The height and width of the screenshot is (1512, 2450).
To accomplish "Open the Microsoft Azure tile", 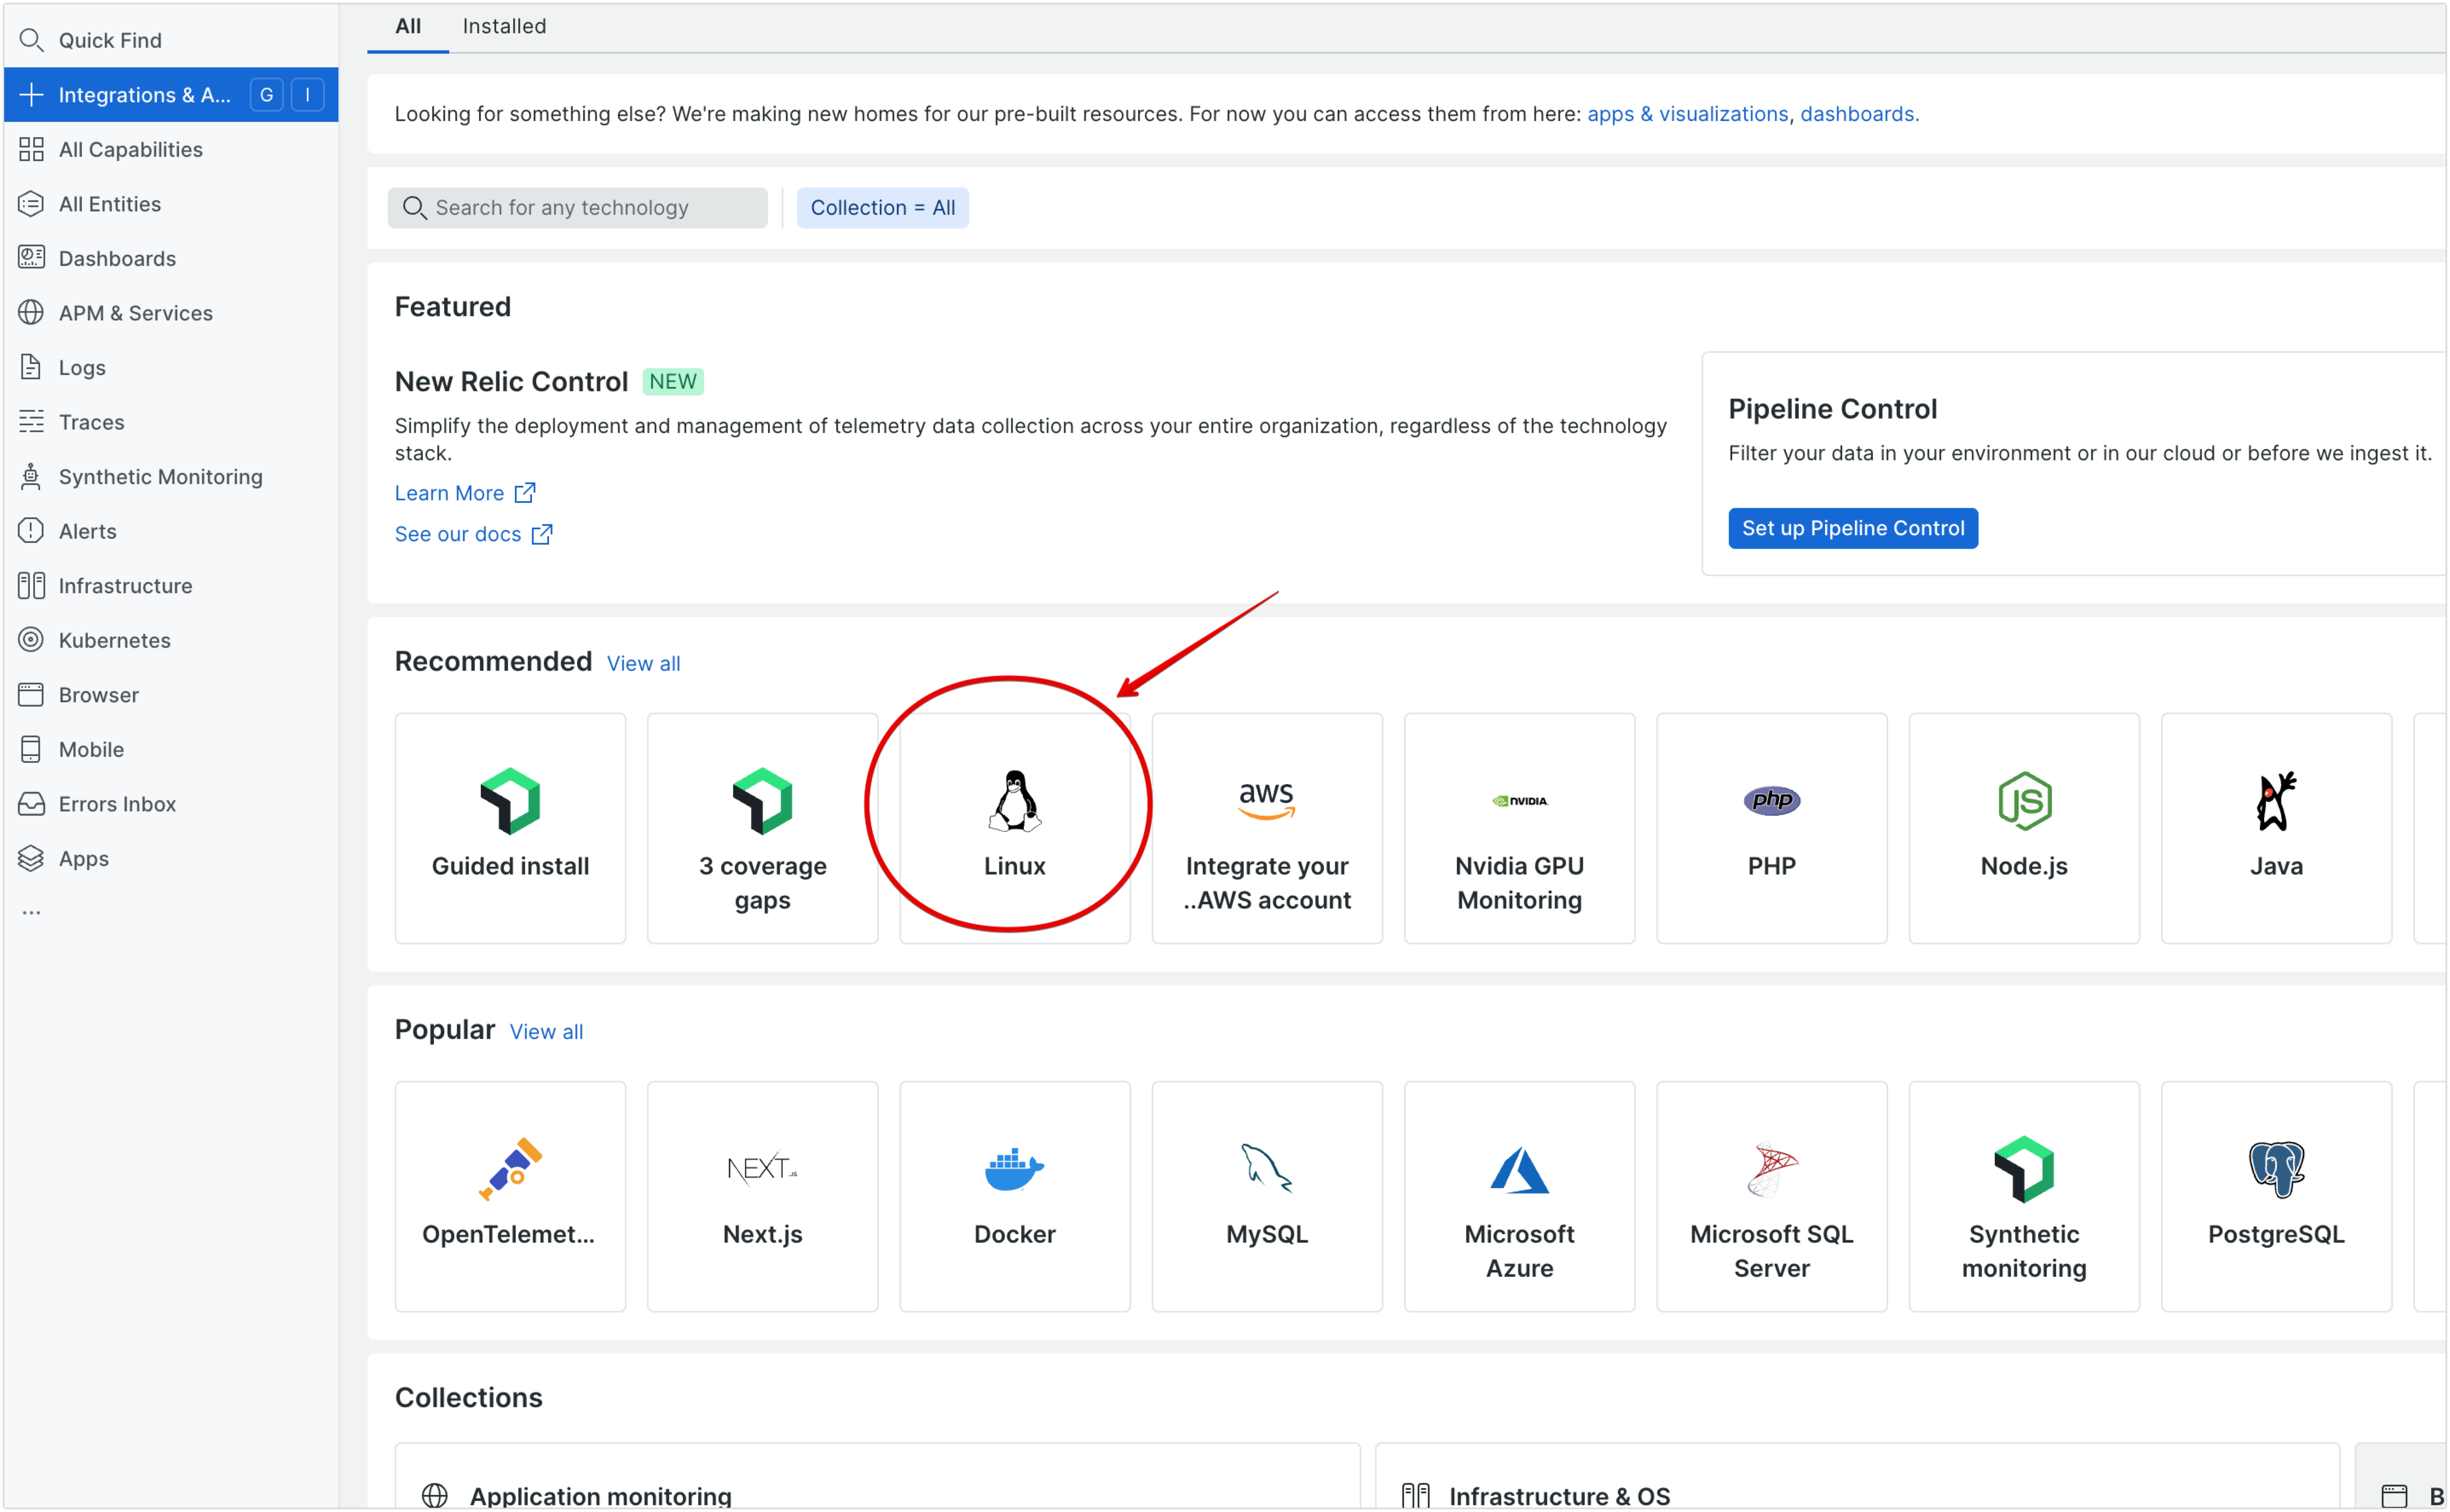I will (1519, 1196).
